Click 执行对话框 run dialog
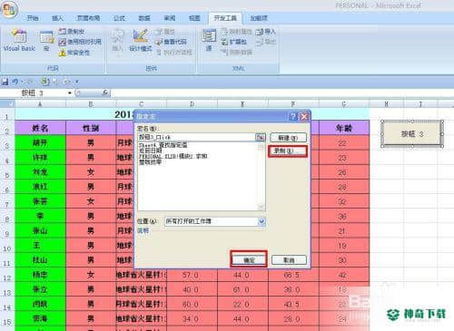The image size is (454, 331). pyautogui.click(x=174, y=53)
